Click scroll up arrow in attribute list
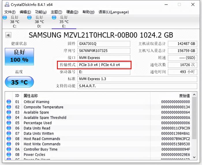 pos(194,95)
